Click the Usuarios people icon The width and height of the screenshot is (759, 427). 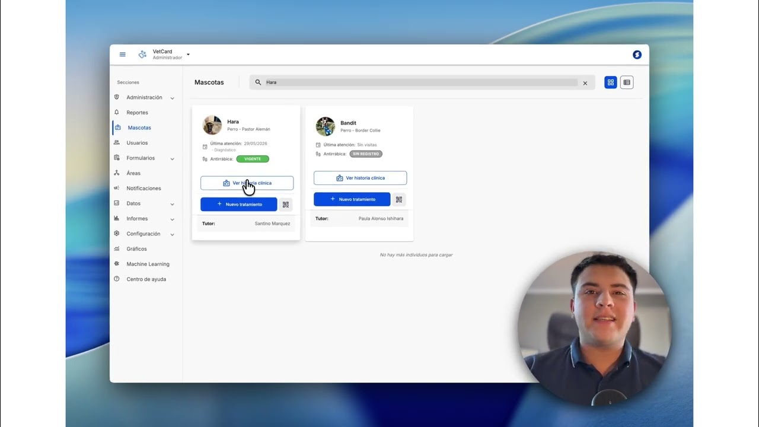(117, 143)
